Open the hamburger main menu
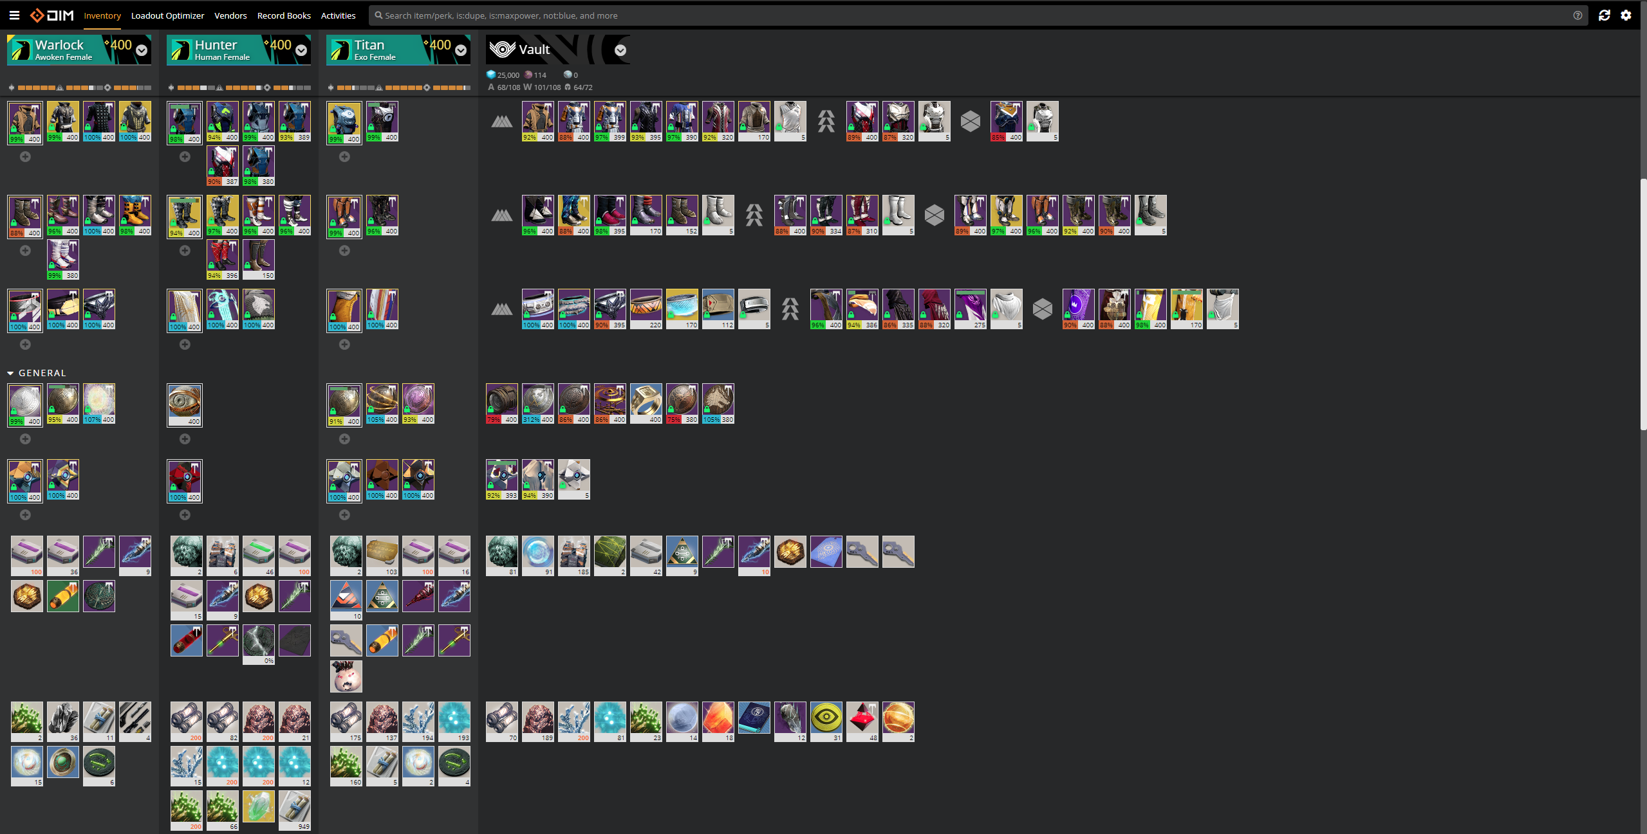This screenshot has width=1647, height=834. pos(14,15)
